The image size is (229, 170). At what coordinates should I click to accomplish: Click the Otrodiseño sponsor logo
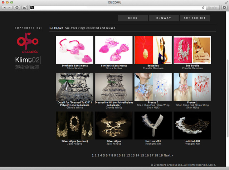[x=28, y=43]
